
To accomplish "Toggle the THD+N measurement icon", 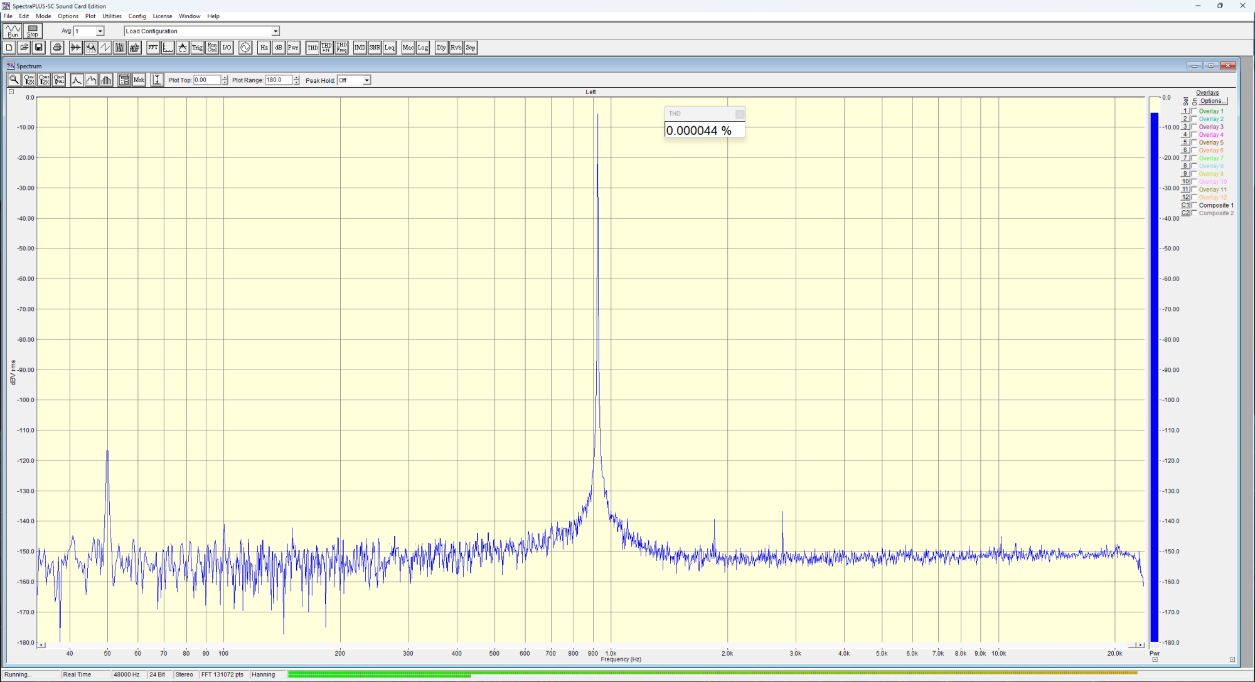I will click(x=326, y=48).
